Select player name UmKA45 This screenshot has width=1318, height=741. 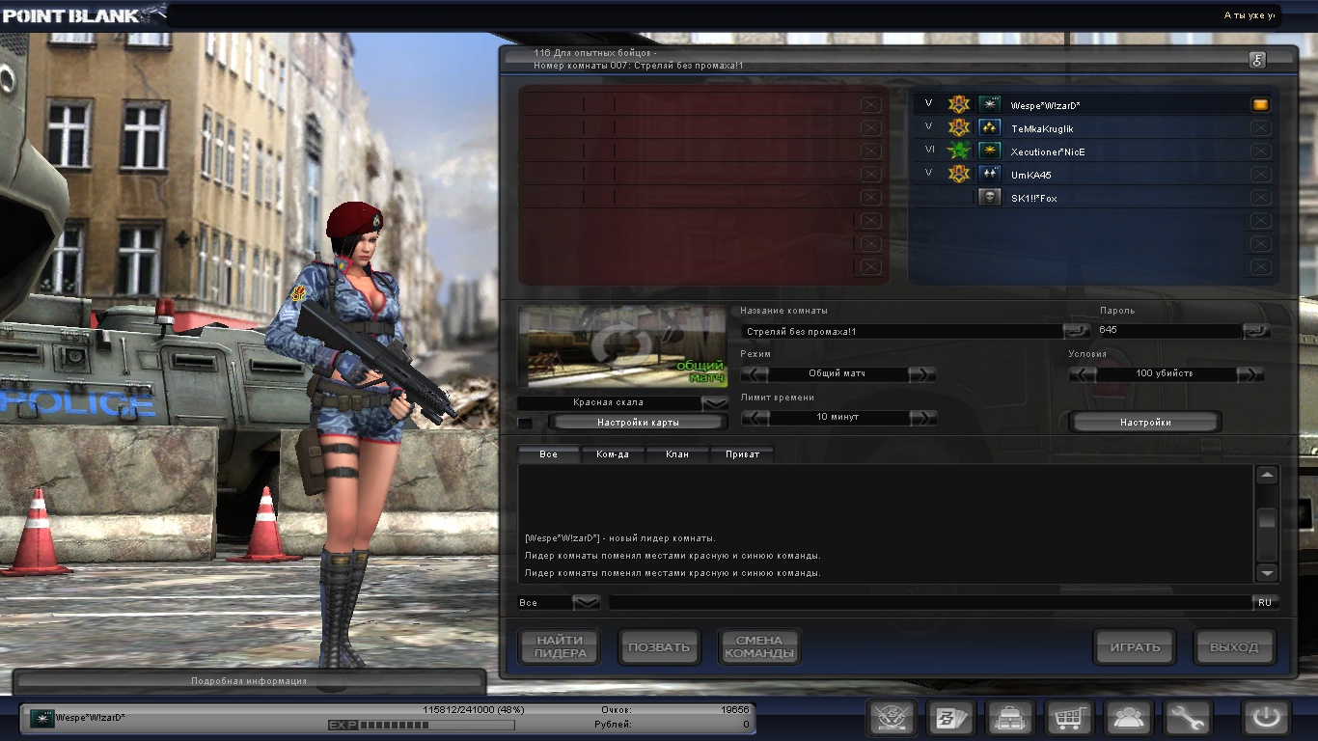tap(1031, 175)
